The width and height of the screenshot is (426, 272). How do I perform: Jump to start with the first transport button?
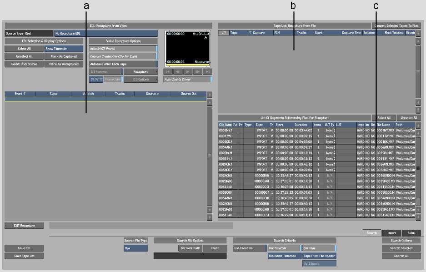tap(167, 72)
